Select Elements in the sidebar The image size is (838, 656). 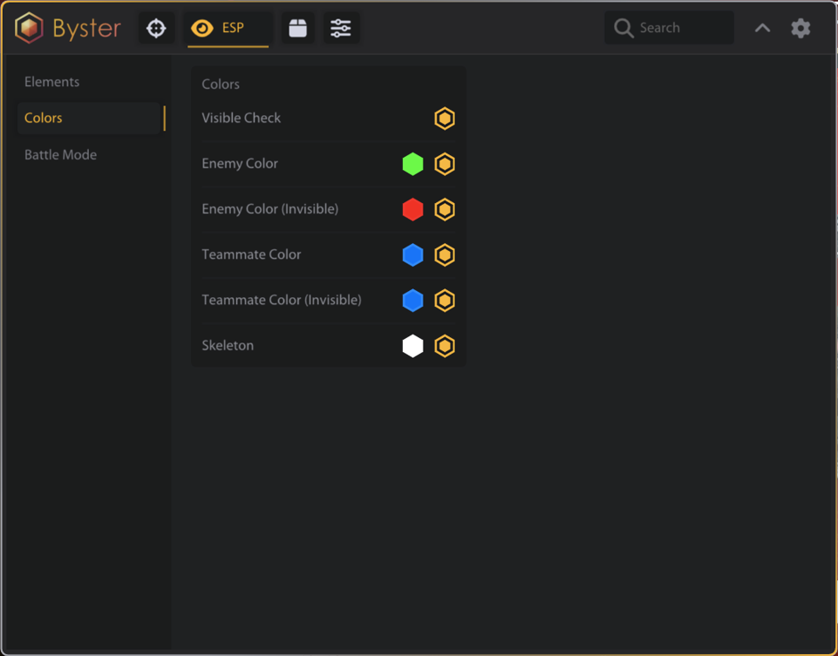[51, 82]
